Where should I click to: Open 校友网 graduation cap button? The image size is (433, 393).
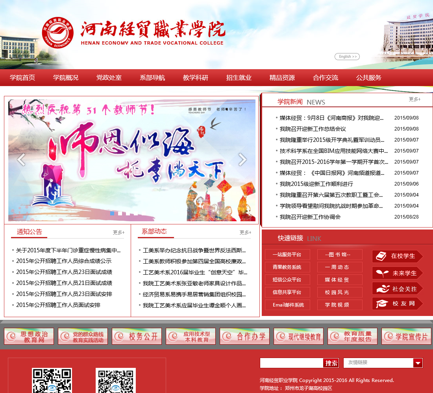point(398,304)
